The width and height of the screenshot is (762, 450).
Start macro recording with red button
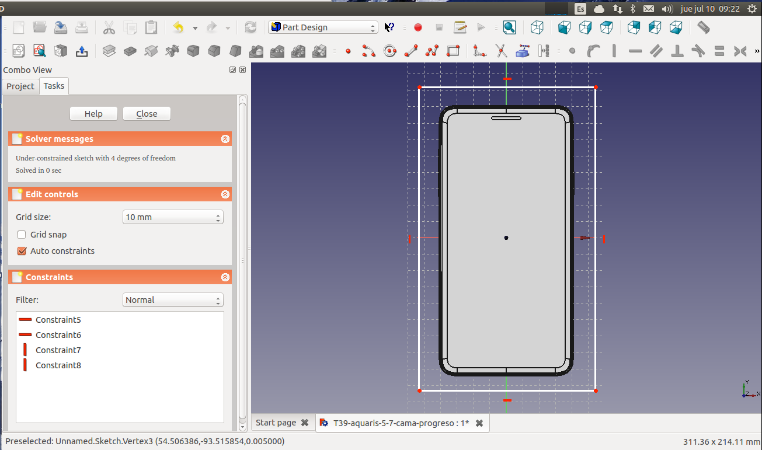tap(418, 27)
